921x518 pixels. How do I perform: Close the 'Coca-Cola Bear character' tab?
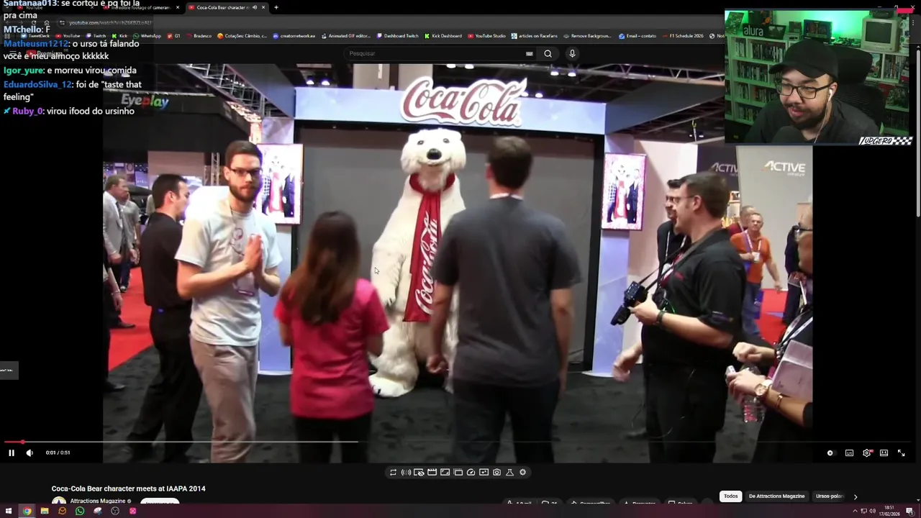[263, 7]
